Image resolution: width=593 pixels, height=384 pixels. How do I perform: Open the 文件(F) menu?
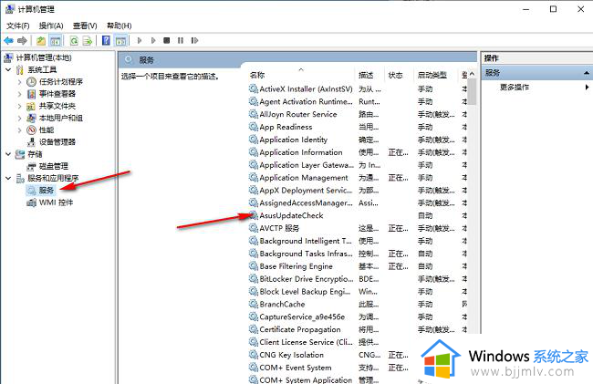[x=17, y=26]
